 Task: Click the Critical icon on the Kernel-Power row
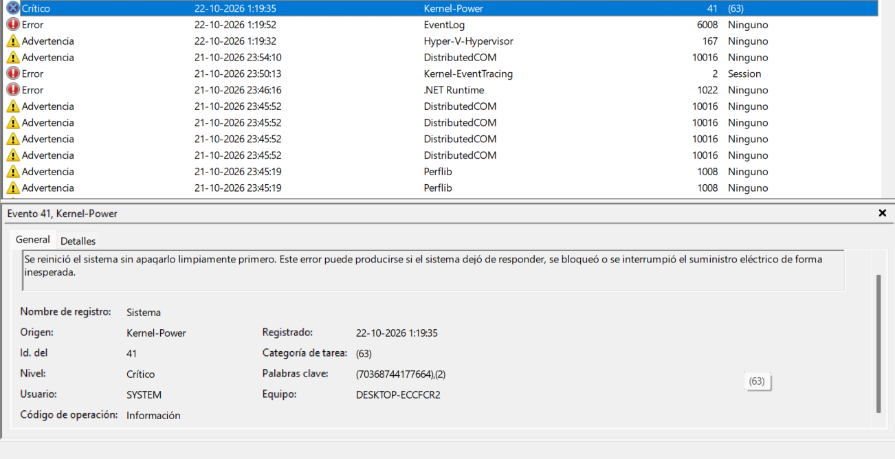tap(13, 8)
